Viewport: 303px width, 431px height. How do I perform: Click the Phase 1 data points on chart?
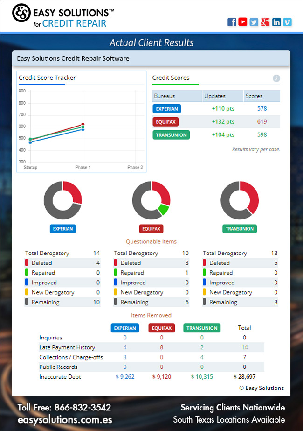click(83, 127)
